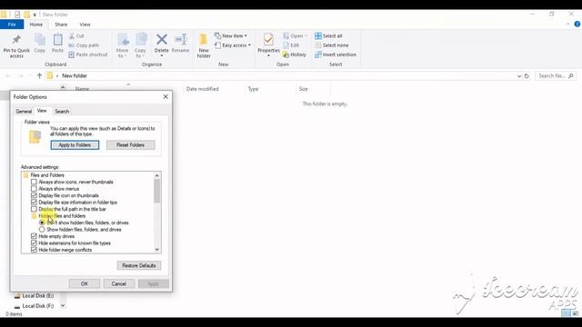Check Always show icons, never thumbnails
This screenshot has height=327, width=582.
35,182
